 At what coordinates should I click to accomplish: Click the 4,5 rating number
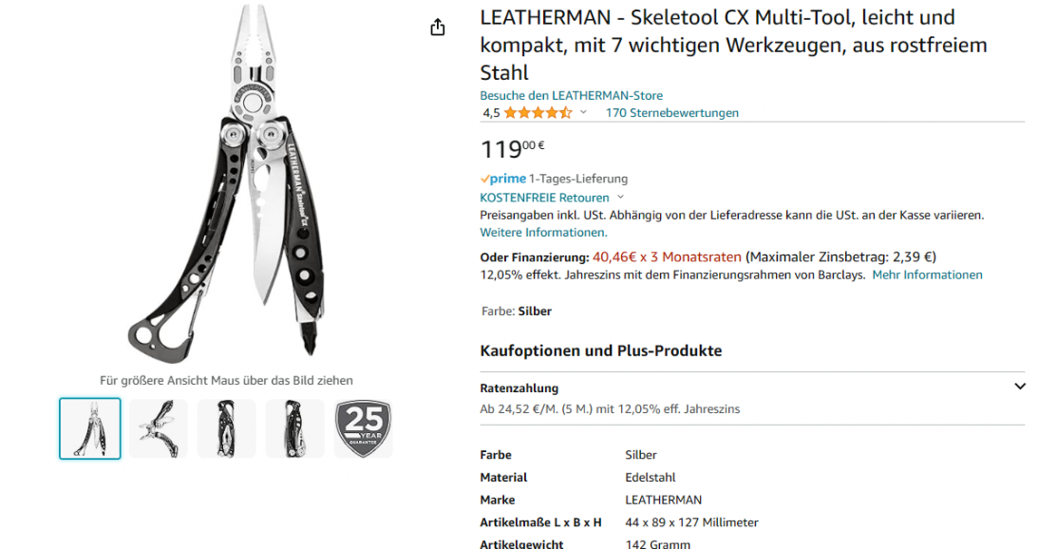pos(491,113)
